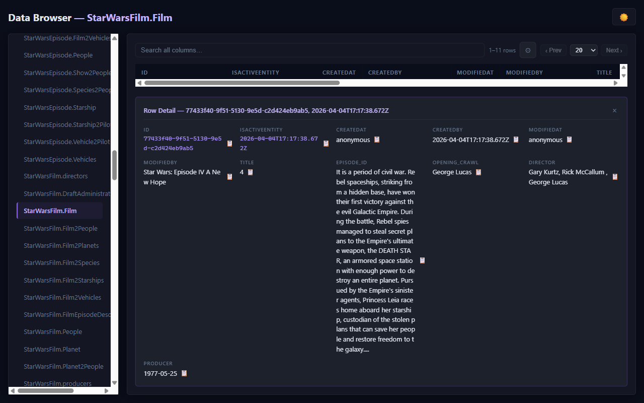The image size is (644, 403).
Task: Copy the DIRECTOR field via clipboard icon
Action: [x=614, y=177]
